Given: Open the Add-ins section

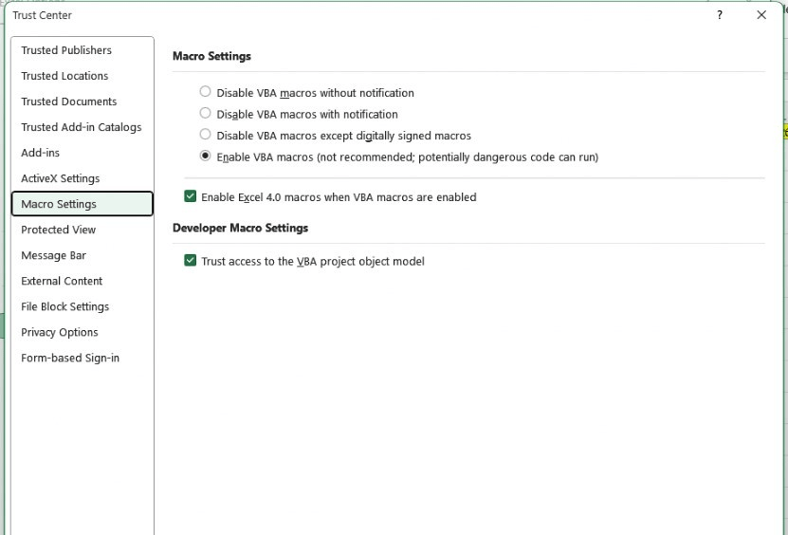Looking at the screenshot, I should tap(82, 153).
